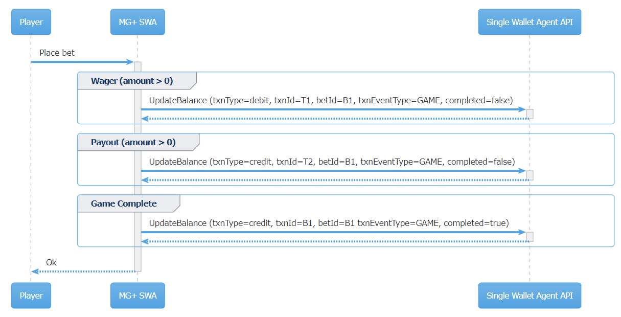Select the top MG+ SWA actor box

137,22
